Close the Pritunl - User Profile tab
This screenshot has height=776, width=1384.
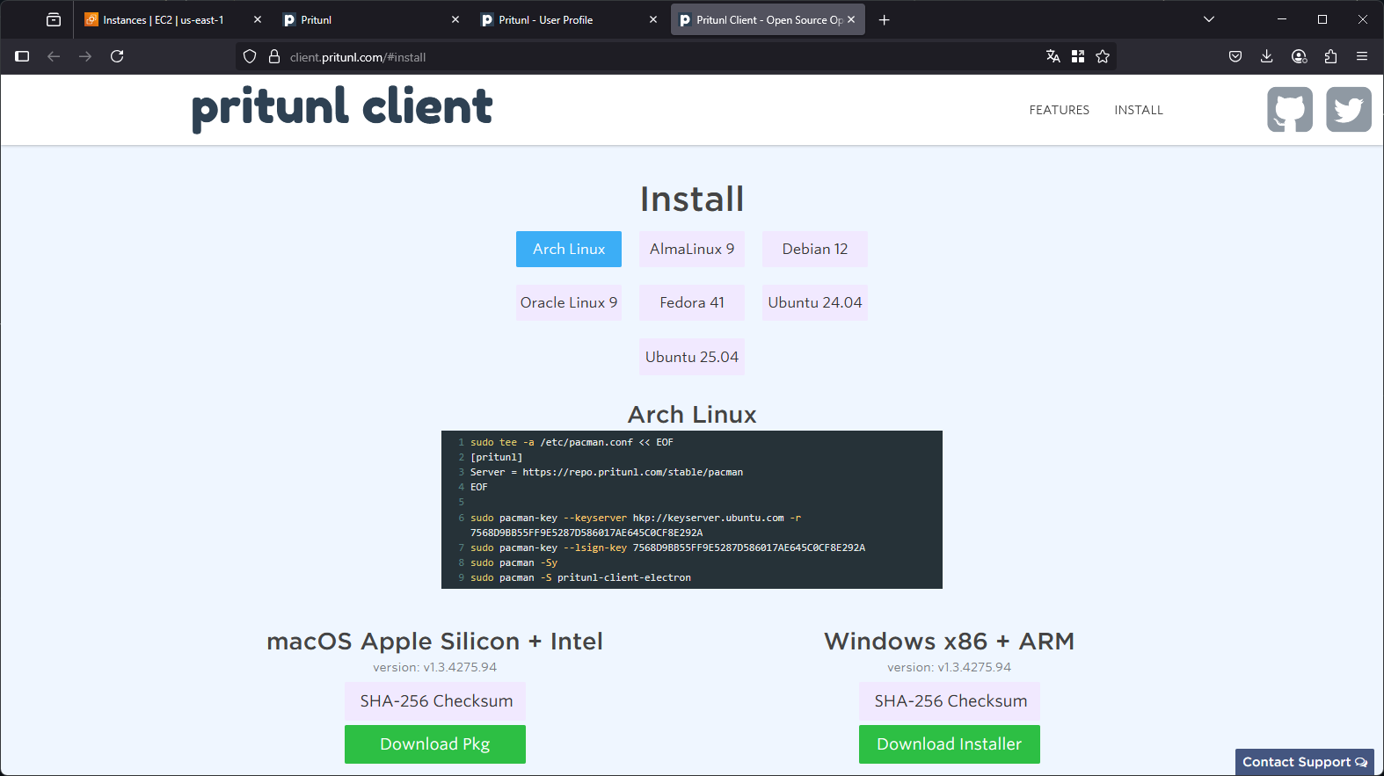(653, 19)
